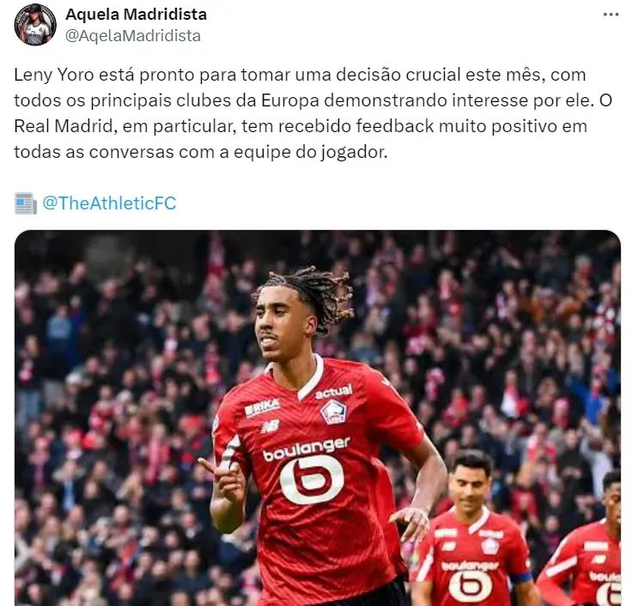Click the words Real Madrid in tweet
Viewport: 638px width, 606px height.
63,126
